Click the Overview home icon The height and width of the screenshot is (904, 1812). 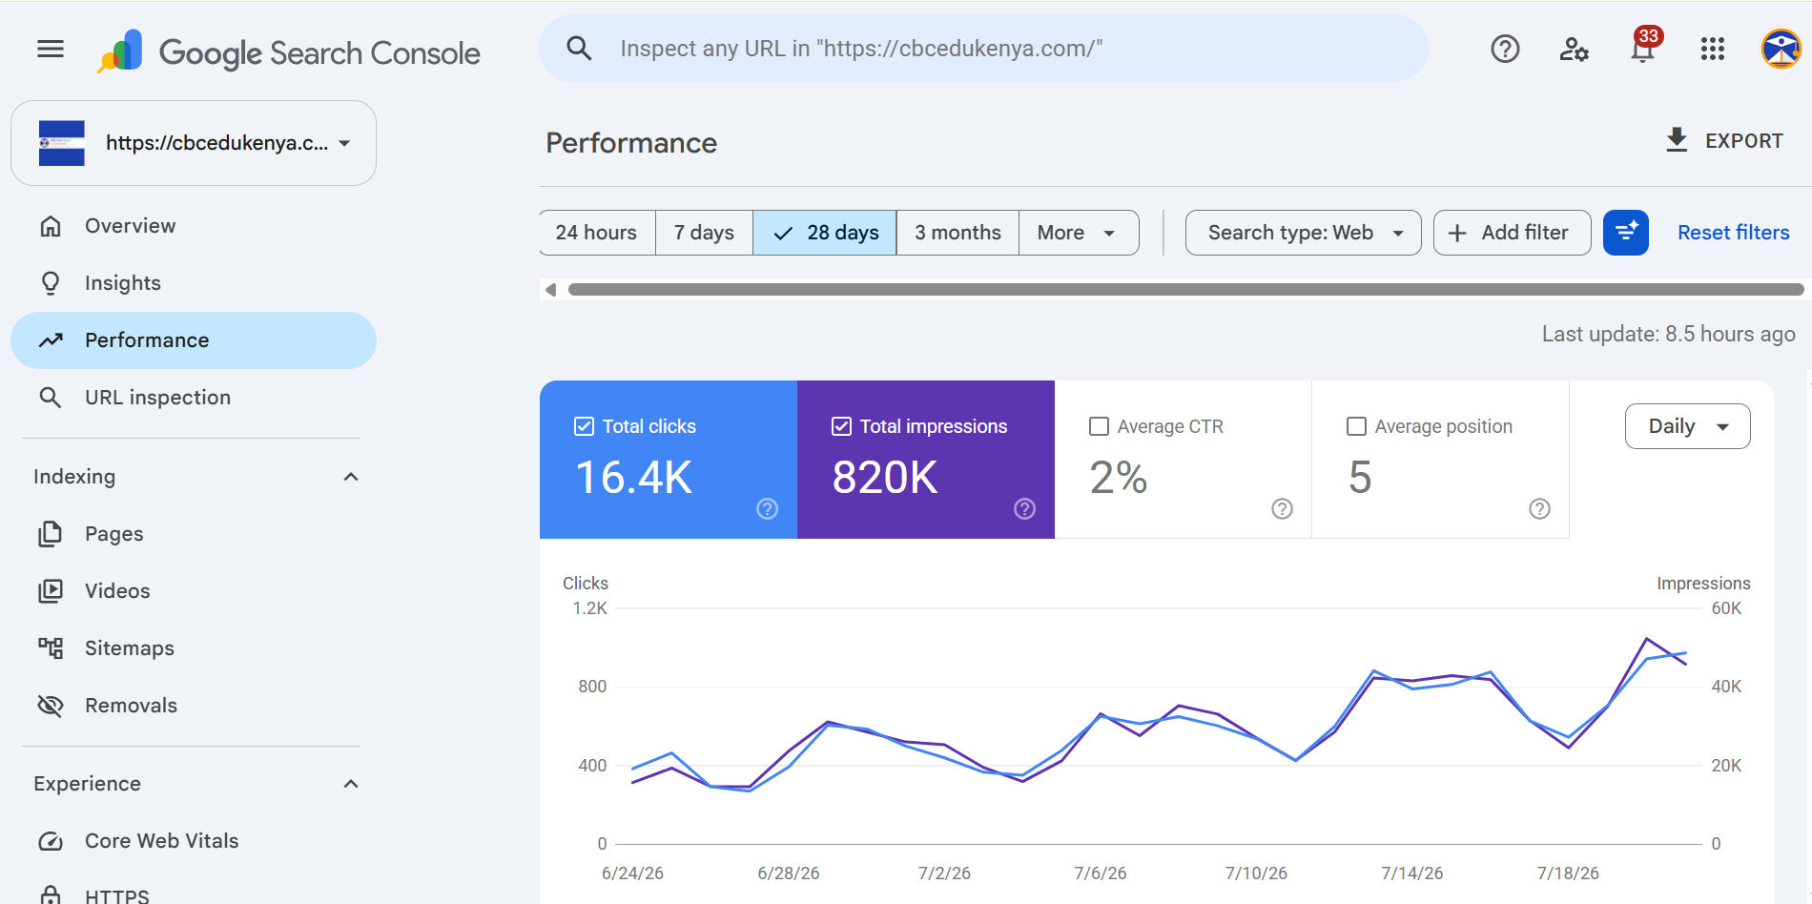tap(51, 226)
